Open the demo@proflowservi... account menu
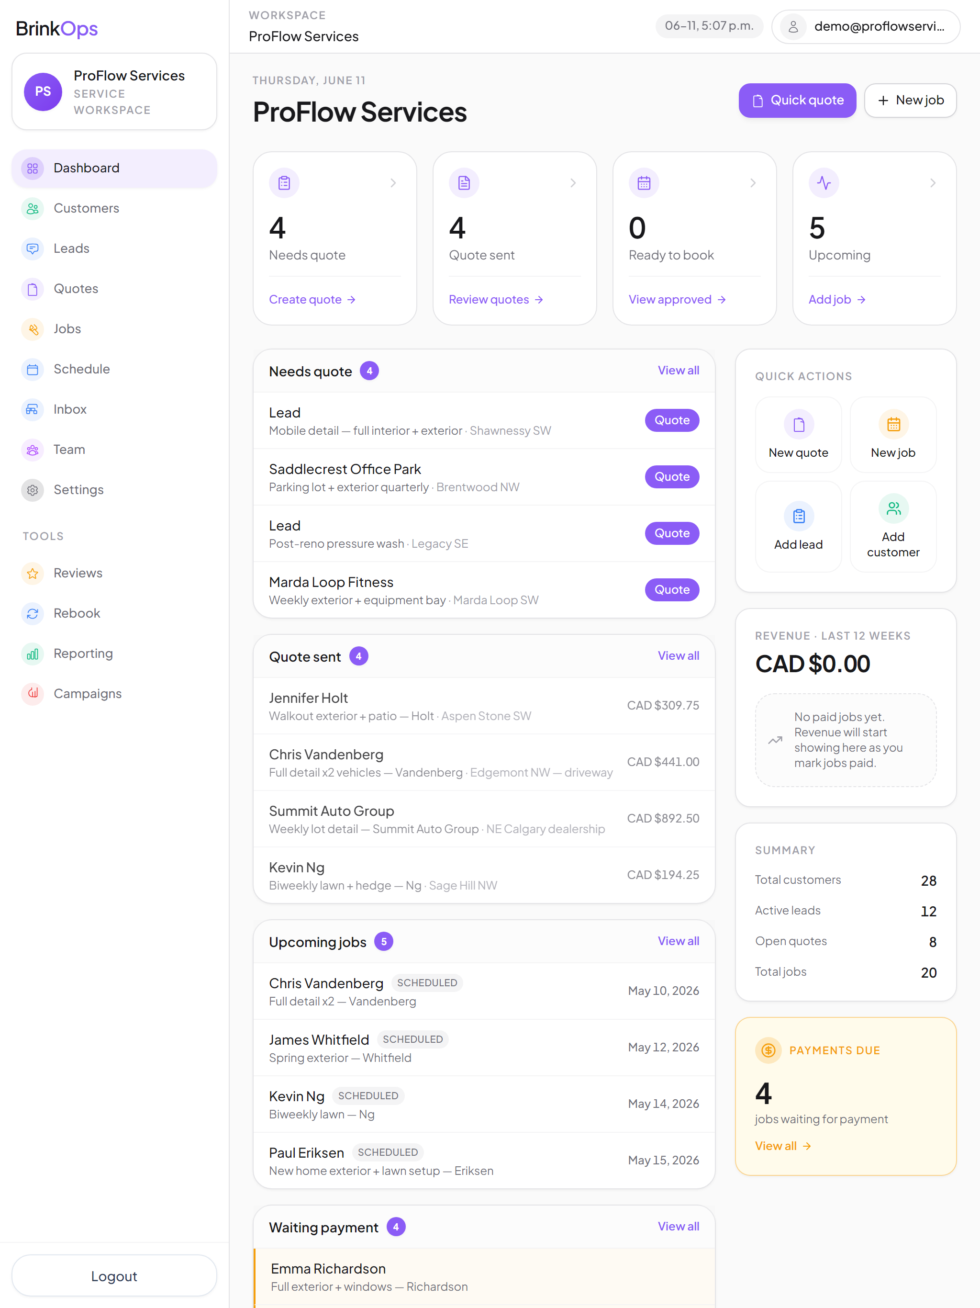 point(865,27)
